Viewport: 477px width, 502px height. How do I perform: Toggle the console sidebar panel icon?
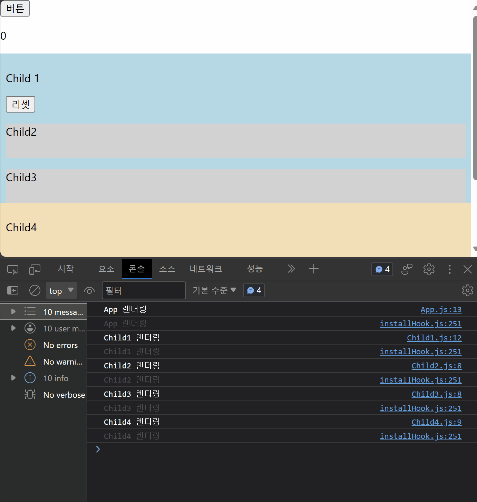13,290
